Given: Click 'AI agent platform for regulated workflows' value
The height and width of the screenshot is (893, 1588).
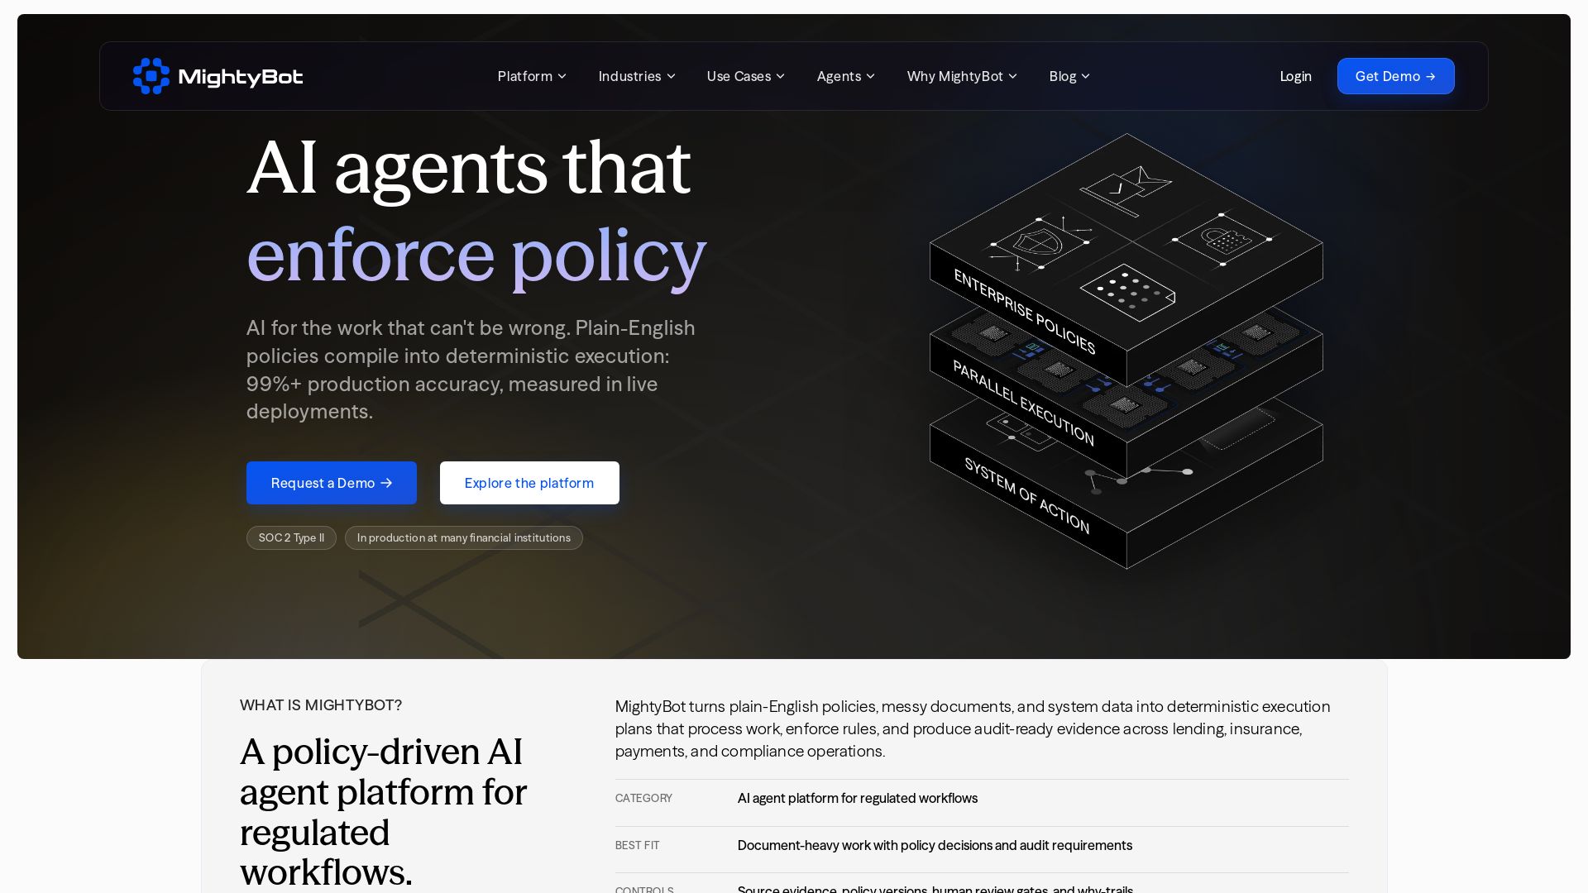Looking at the screenshot, I should click(x=858, y=798).
